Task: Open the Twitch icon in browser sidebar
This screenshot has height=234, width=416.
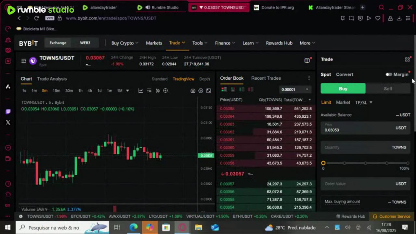Action: tap(8, 111)
